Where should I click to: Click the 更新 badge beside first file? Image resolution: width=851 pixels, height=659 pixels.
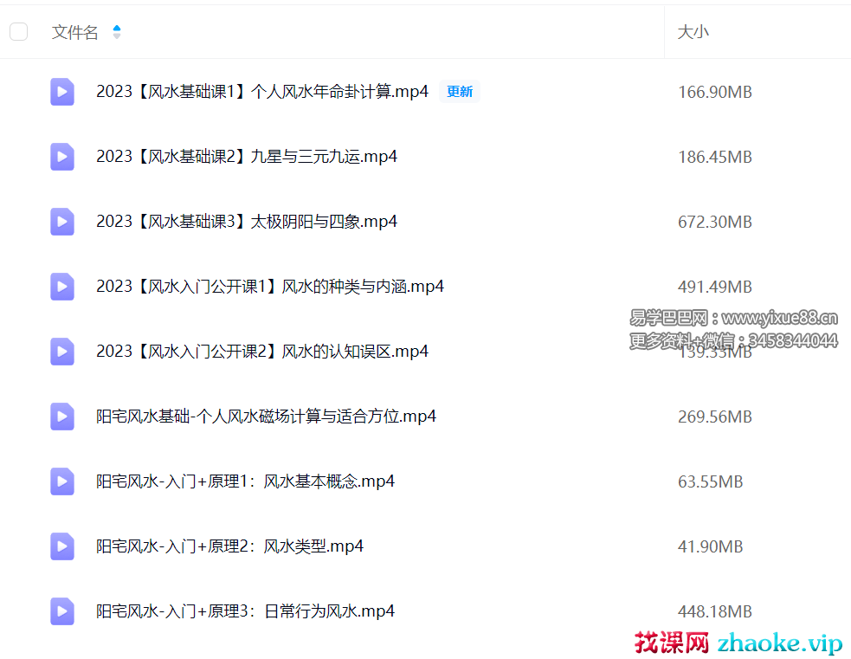(x=459, y=92)
